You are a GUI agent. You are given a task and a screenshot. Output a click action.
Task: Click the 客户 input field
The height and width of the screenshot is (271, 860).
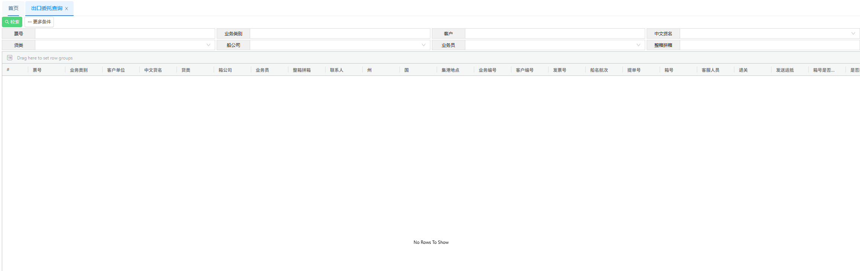(555, 33)
